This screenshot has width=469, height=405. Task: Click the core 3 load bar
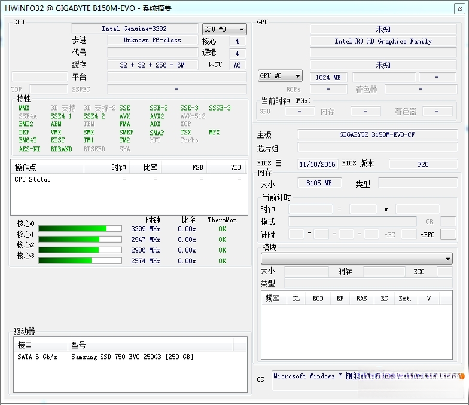click(x=80, y=260)
